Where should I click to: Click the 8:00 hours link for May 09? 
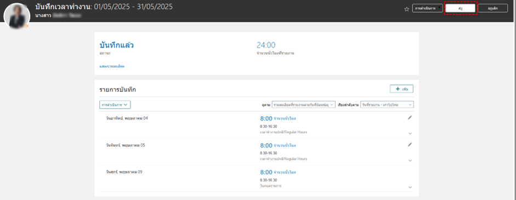pyautogui.click(x=266, y=173)
